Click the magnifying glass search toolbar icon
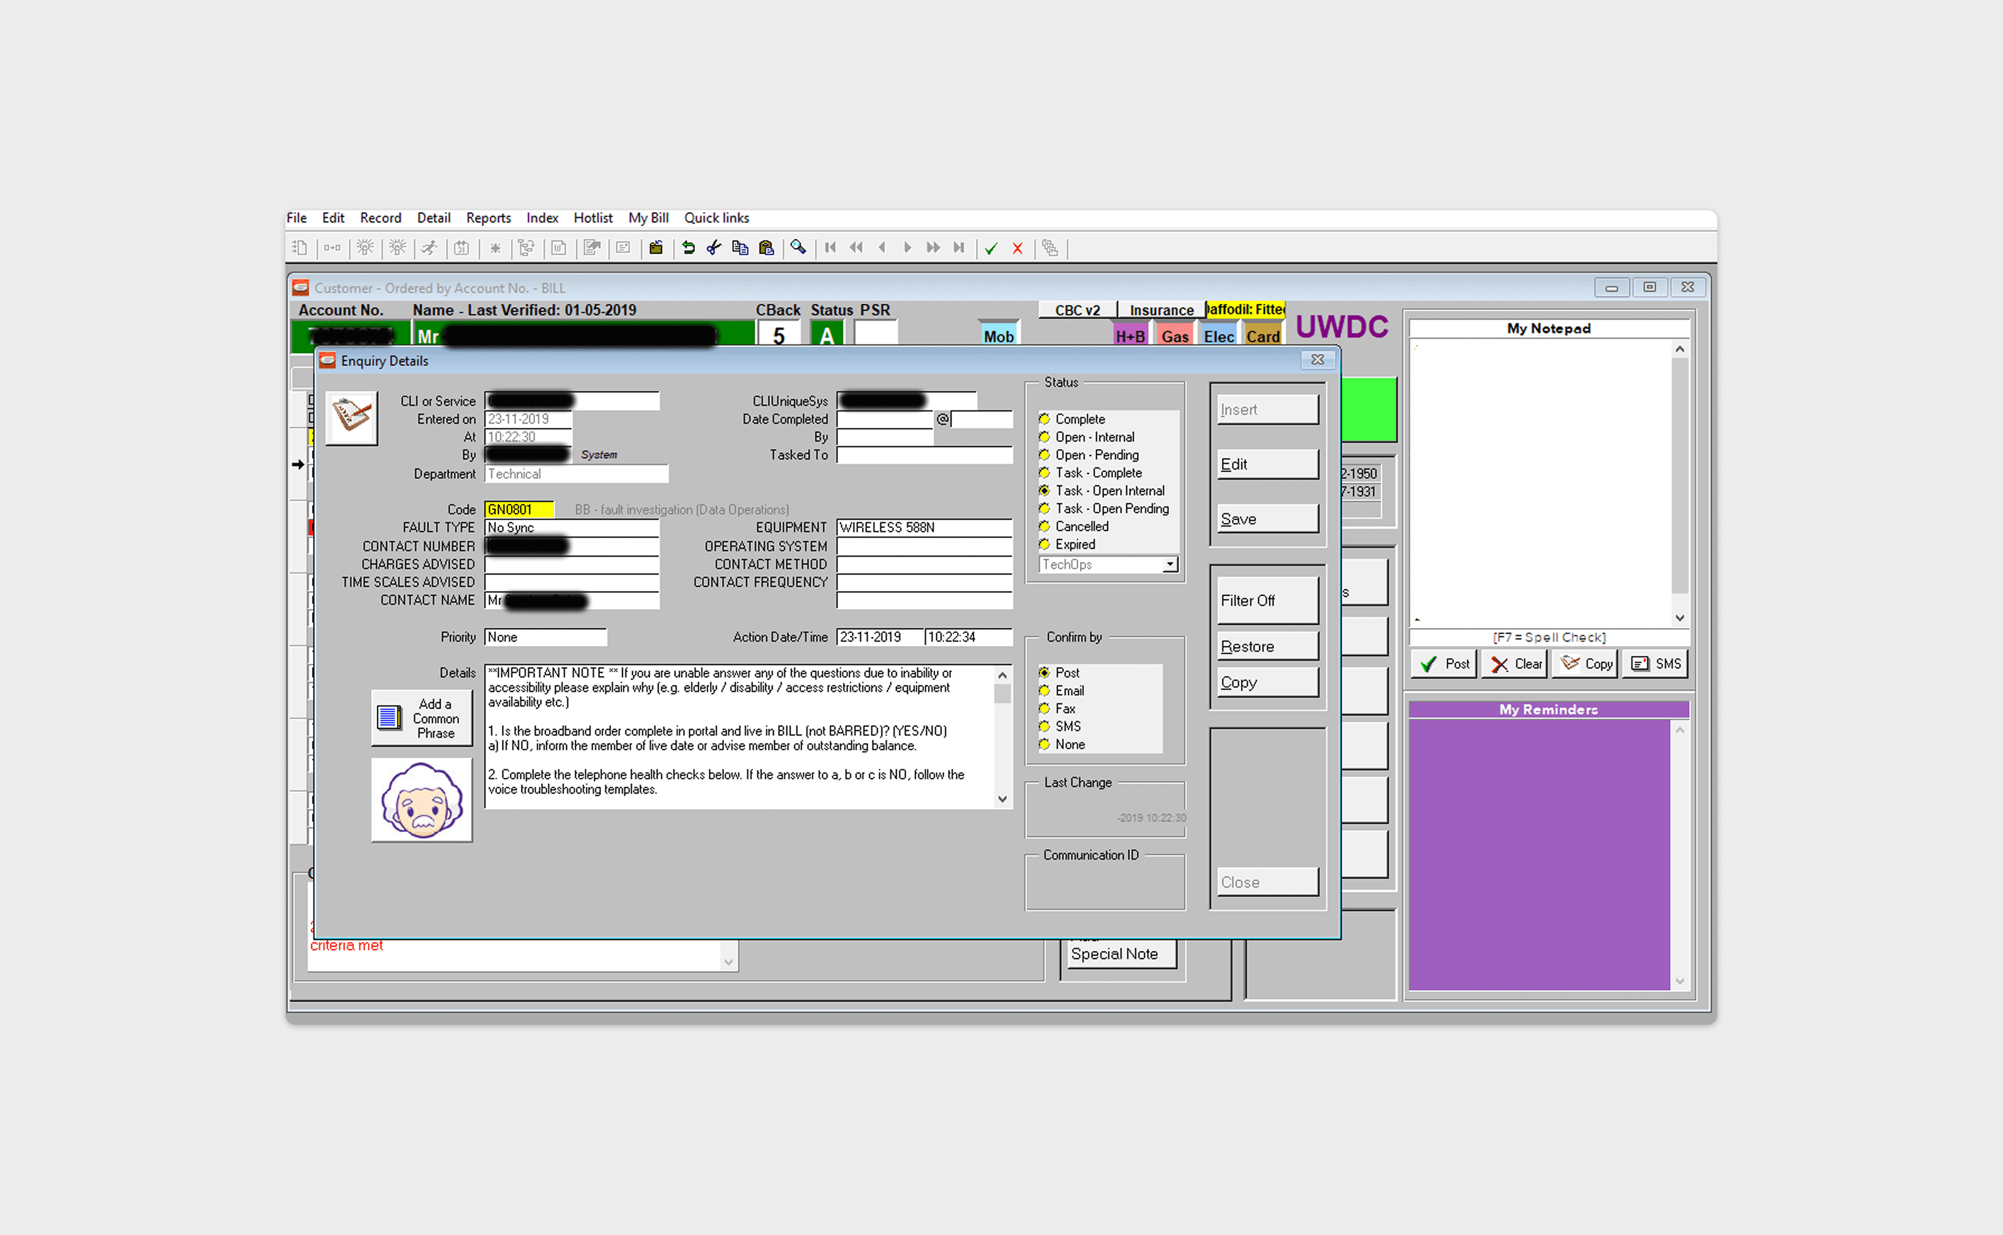The image size is (2003, 1235). tap(798, 248)
